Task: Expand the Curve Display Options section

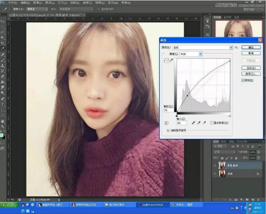Action: (x=168, y=130)
